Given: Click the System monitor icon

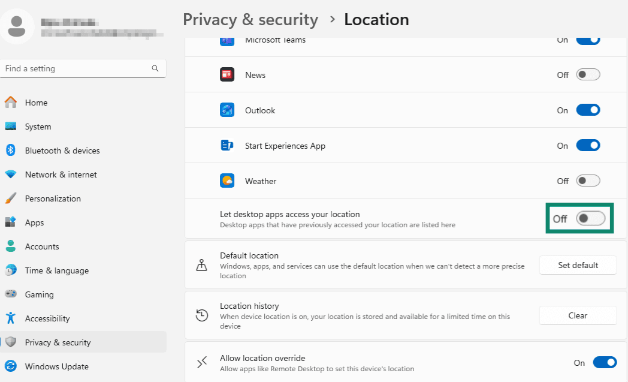Looking at the screenshot, I should tap(11, 127).
